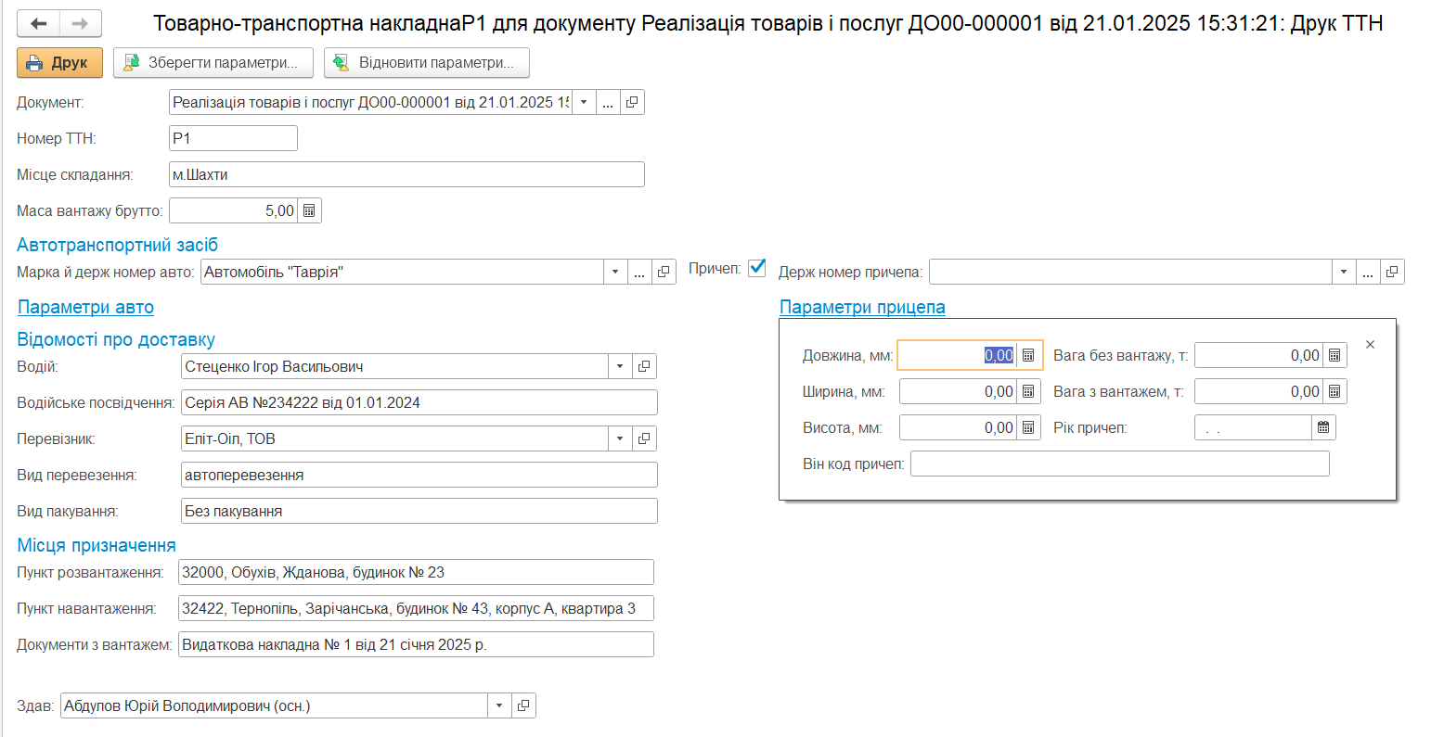Expand the Здав dropdown
The width and height of the screenshot is (1444, 737).
click(499, 705)
